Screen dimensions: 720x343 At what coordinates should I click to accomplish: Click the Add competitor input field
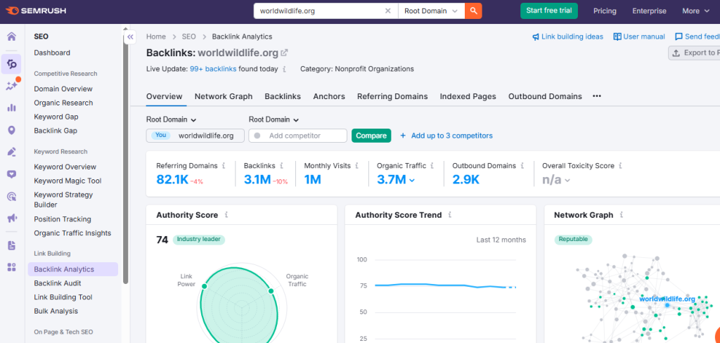pyautogui.click(x=302, y=136)
